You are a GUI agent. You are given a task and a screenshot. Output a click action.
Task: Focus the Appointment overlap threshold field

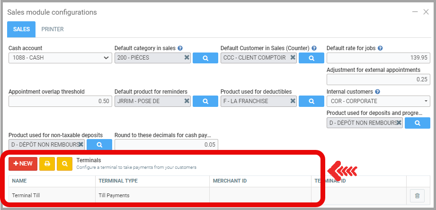click(x=60, y=101)
